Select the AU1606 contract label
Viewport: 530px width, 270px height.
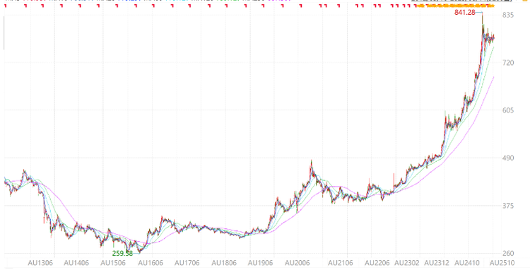point(151,263)
